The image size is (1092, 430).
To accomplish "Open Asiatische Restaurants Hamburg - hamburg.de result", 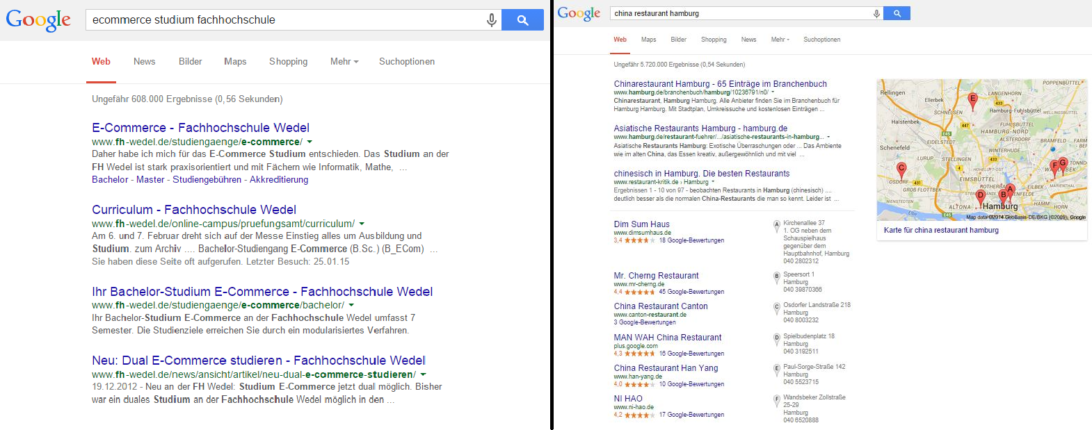I will pos(700,129).
